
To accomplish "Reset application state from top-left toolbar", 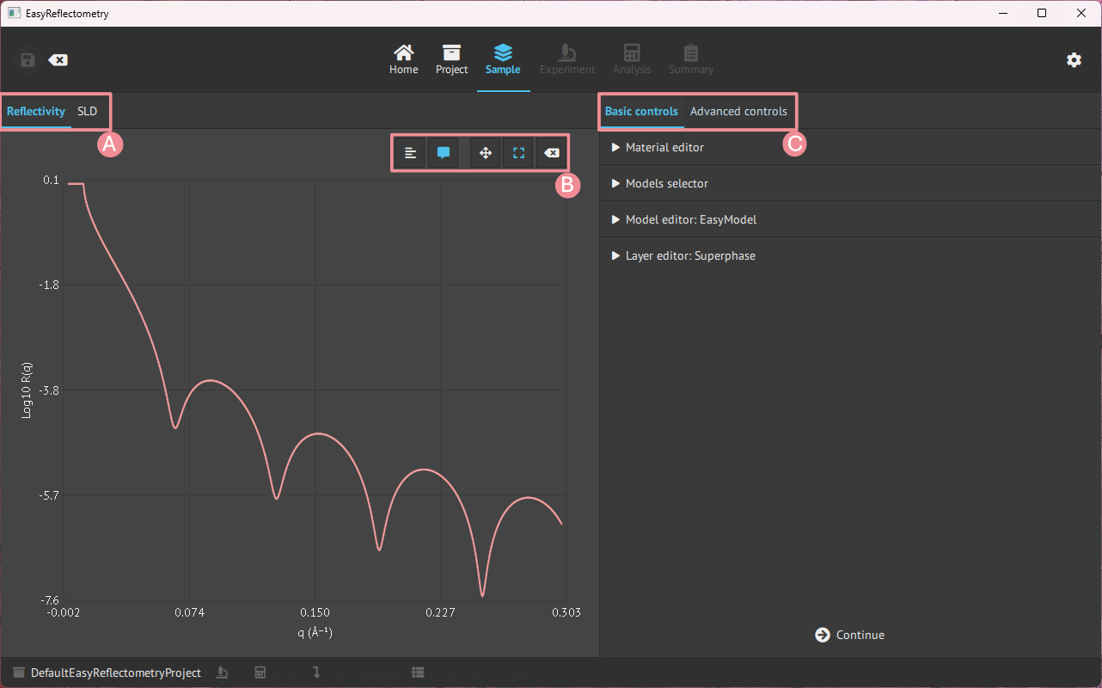I will click(x=58, y=60).
